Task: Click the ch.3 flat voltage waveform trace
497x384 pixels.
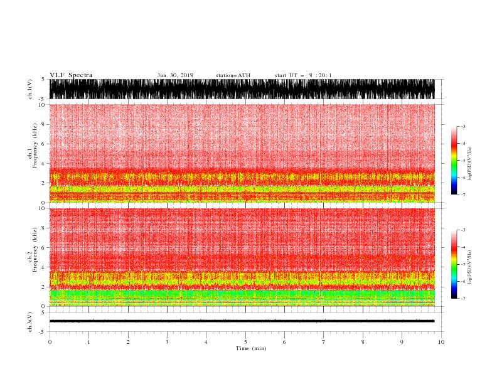Action: 242,321
